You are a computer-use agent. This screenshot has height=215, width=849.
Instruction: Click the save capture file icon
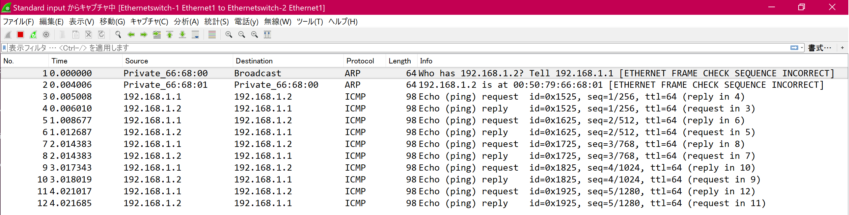(x=75, y=35)
